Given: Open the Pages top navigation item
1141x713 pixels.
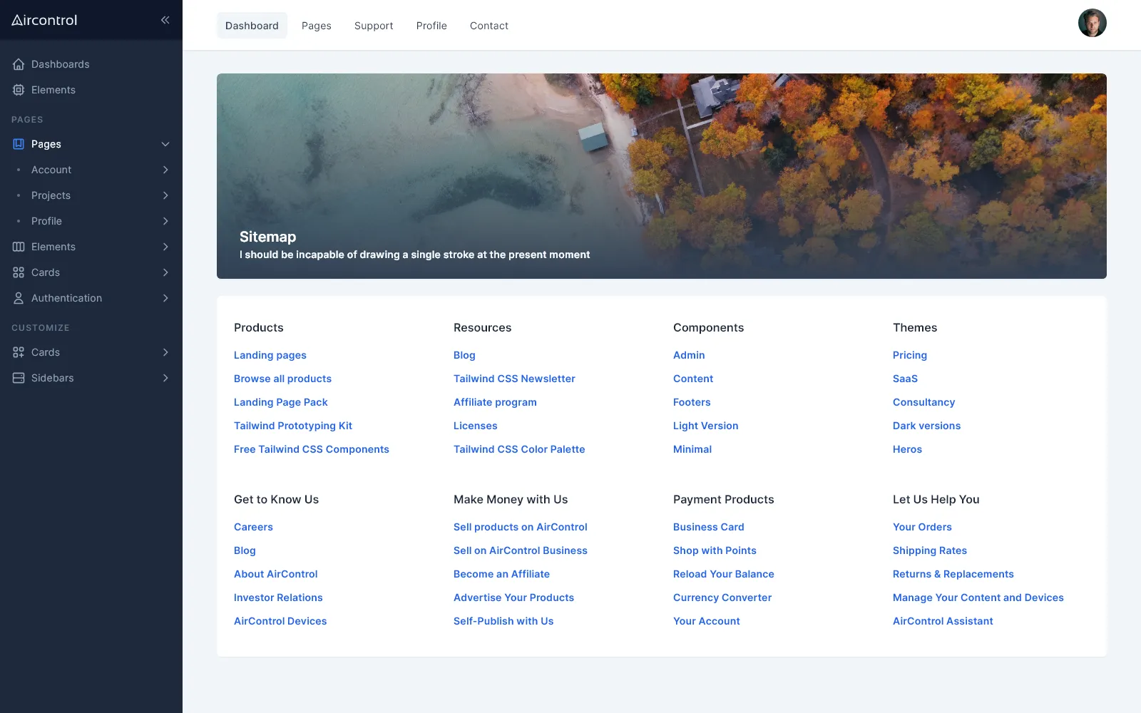Looking at the screenshot, I should [317, 26].
